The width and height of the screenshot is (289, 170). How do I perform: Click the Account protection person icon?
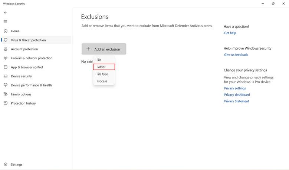[6, 49]
